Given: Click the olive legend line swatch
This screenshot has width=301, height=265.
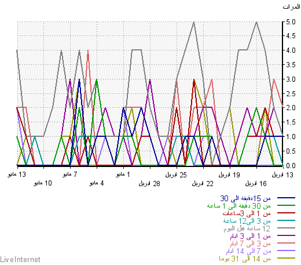Looking at the screenshot, I should (286, 258).
